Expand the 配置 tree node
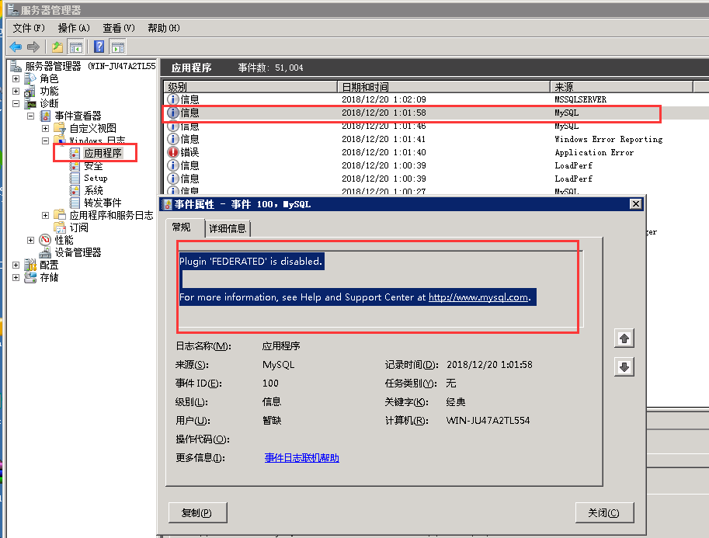 coord(16,265)
